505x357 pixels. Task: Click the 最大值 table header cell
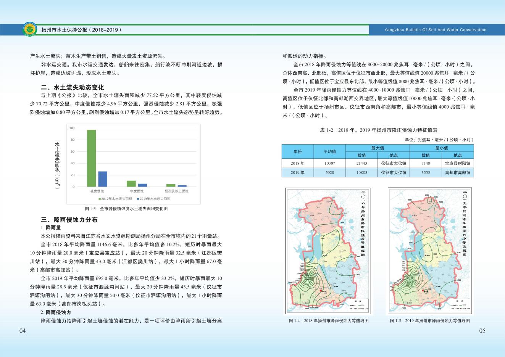(378, 148)
